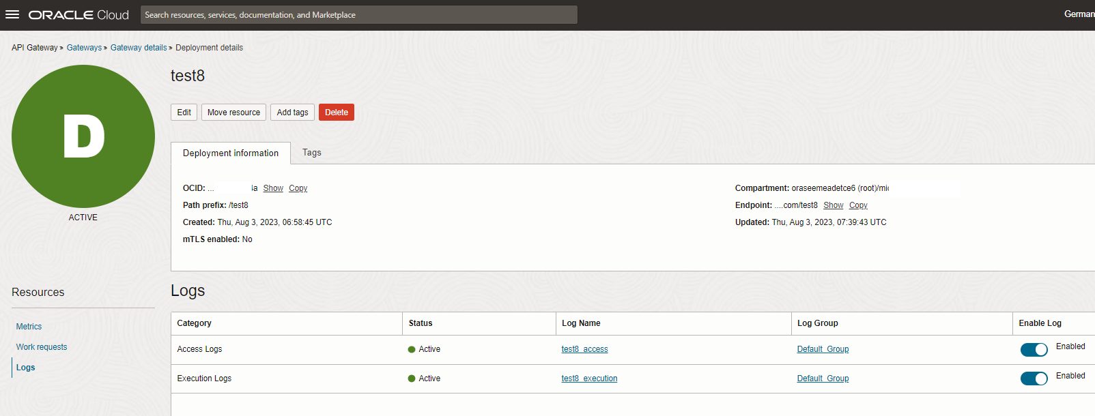Select the Deployment information tab
The width and height of the screenshot is (1095, 416).
pos(231,153)
